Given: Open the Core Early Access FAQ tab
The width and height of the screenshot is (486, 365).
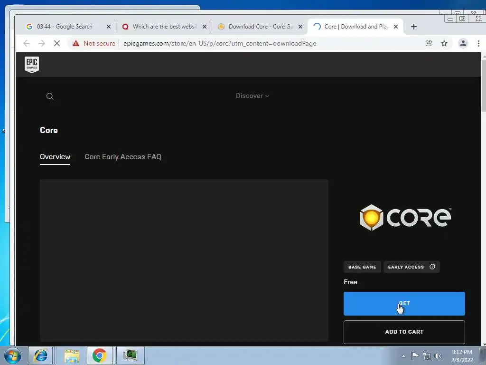Looking at the screenshot, I should [x=123, y=157].
